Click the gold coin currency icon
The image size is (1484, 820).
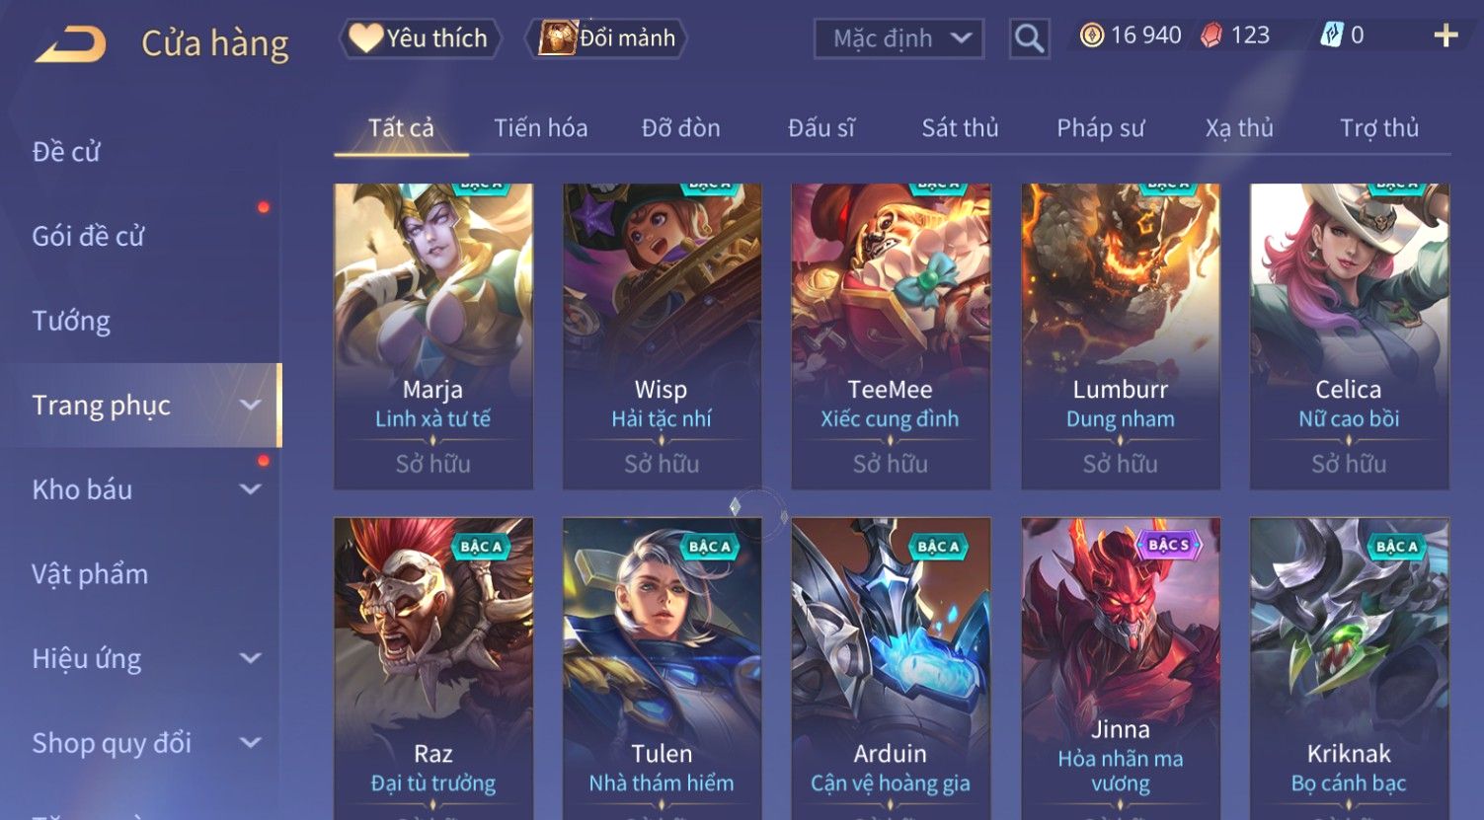tap(1091, 37)
